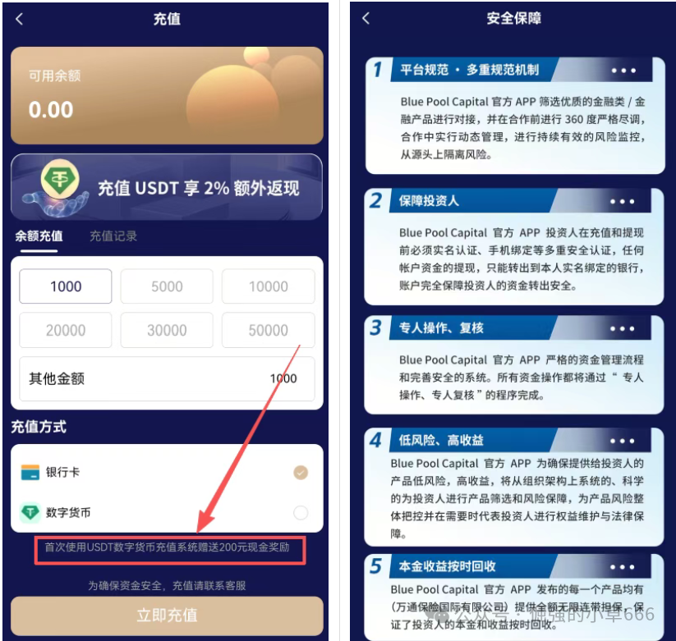676x641 pixels.
Task: Go back from the 安全保障 screen
Action: (x=366, y=18)
